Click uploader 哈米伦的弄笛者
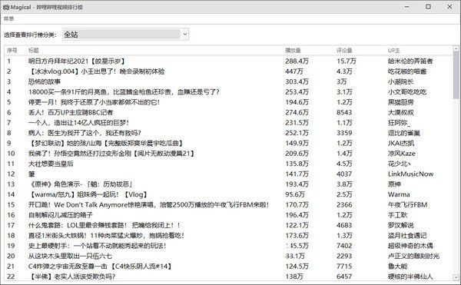Screen dimensions: 461x285 point(410,61)
